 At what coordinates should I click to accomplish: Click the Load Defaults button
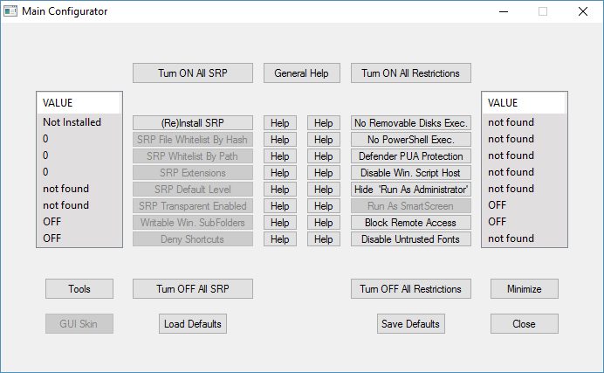tap(193, 324)
